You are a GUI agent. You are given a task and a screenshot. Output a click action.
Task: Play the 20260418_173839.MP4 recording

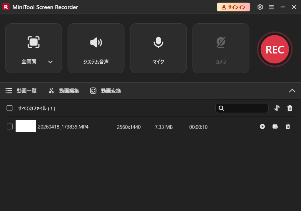[262, 126]
